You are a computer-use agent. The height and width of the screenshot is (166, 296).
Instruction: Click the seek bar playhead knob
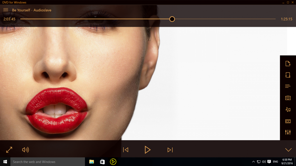point(172,19)
